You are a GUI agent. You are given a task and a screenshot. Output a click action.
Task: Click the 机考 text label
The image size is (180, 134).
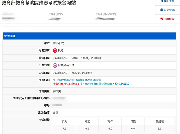(x=61, y=51)
